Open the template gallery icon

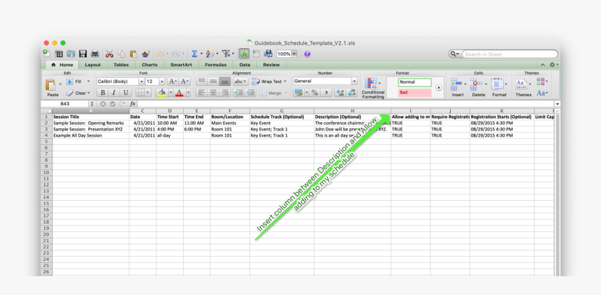coord(59,54)
